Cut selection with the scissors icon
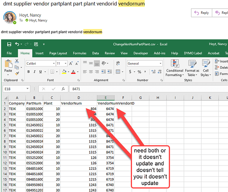 [17, 61]
